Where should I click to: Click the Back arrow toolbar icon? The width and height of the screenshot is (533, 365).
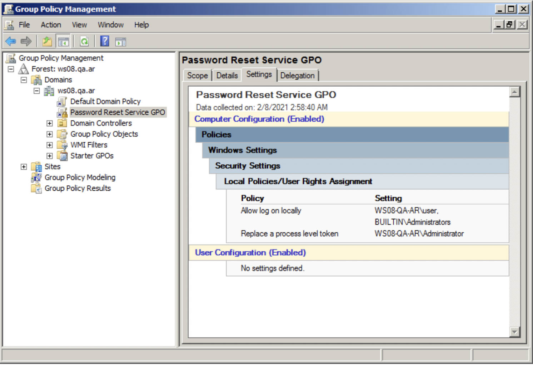pos(11,41)
